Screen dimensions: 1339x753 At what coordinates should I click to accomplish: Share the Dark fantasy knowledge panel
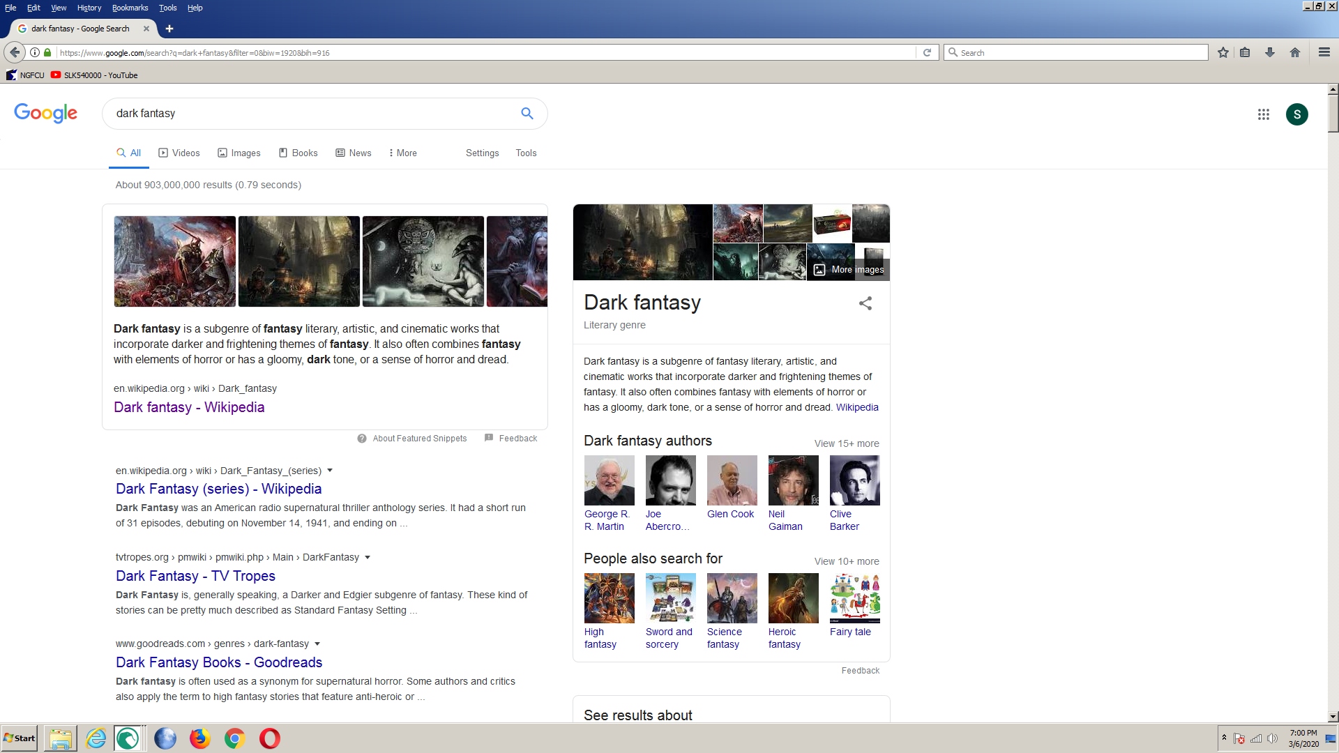point(865,303)
